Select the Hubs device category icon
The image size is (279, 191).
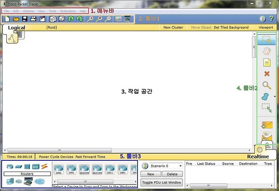pyautogui.click(x=27, y=167)
